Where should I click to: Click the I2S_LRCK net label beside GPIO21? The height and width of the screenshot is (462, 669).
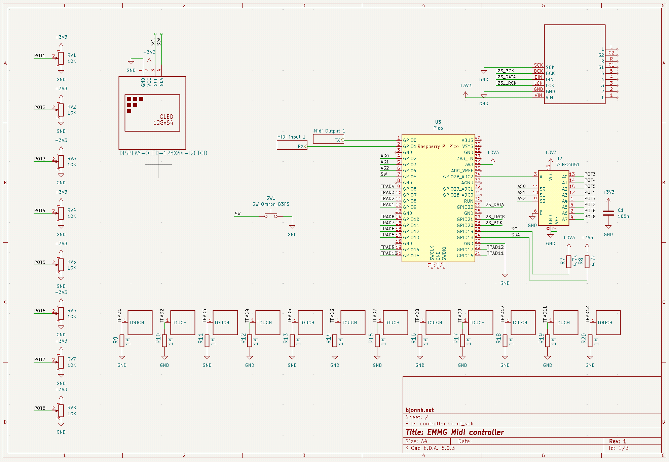(494, 217)
